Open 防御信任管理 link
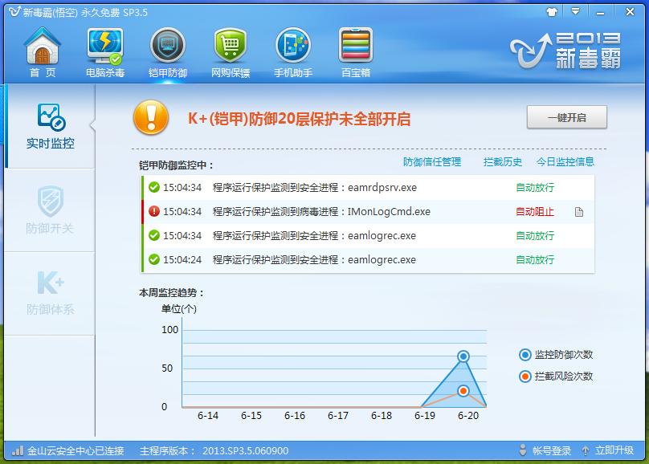649x464 pixels. [431, 162]
